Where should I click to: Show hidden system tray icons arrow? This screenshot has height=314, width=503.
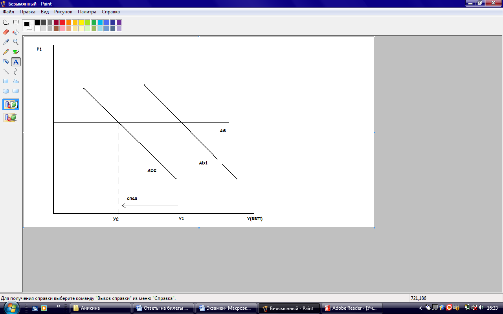click(421, 308)
